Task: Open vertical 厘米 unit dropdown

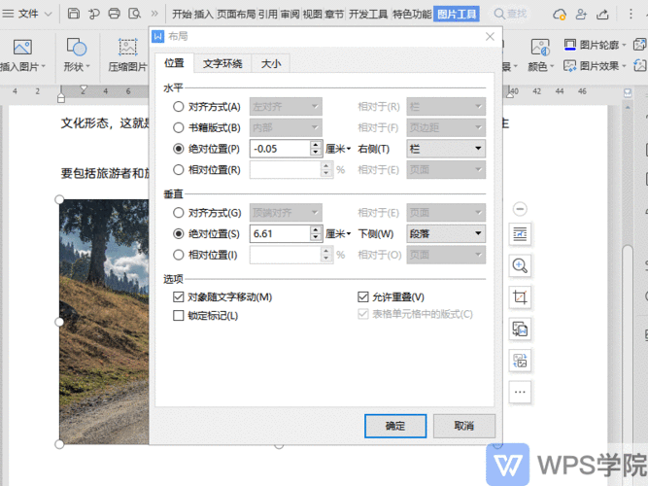Action: coord(338,234)
